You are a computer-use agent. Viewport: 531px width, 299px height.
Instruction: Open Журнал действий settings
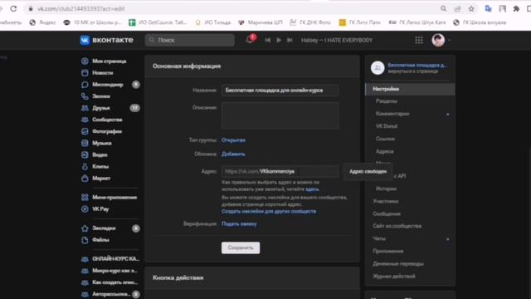(x=394, y=276)
